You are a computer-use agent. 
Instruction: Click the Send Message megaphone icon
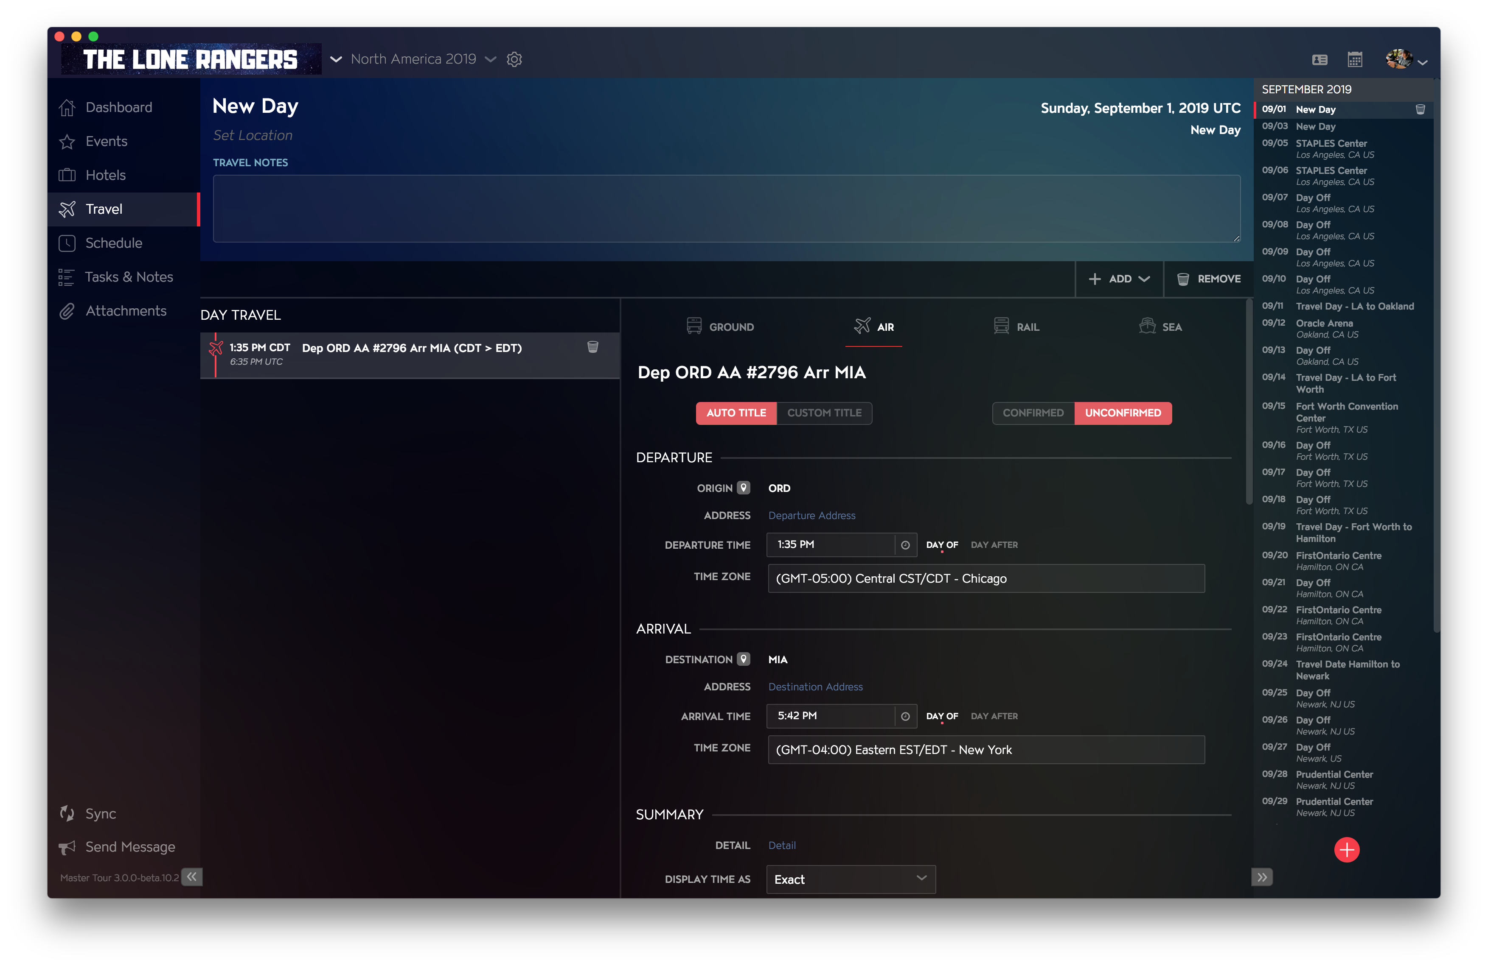click(x=67, y=847)
